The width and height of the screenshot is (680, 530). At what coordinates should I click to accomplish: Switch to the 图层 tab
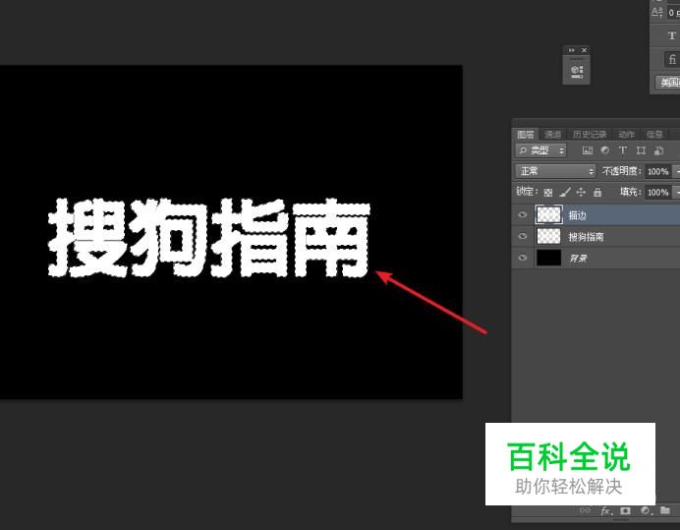(x=526, y=134)
